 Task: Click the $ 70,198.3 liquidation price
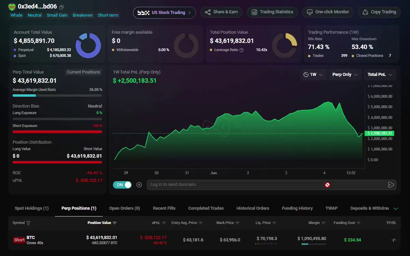click(x=267, y=239)
